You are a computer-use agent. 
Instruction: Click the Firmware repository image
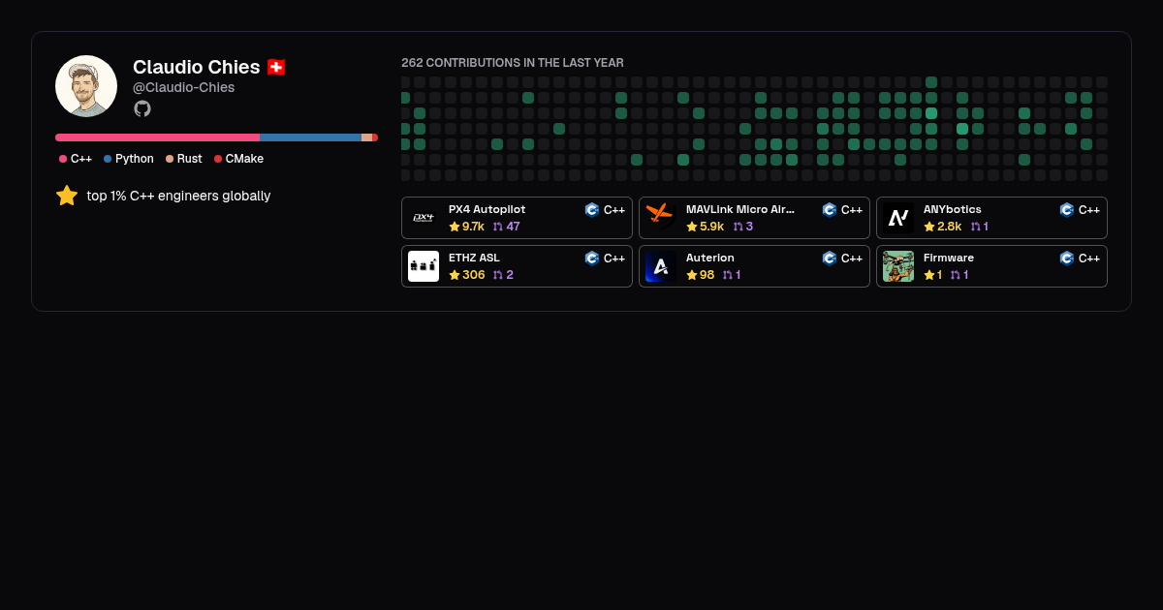898,266
